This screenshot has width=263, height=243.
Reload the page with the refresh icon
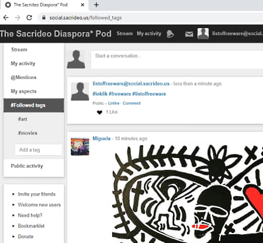click(29, 18)
